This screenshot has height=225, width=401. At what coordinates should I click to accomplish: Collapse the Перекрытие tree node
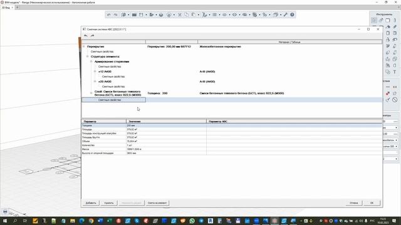pos(83,46)
